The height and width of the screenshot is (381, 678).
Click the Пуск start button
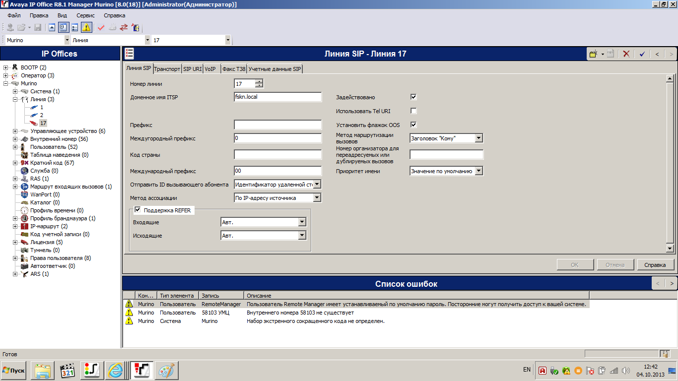pos(14,370)
